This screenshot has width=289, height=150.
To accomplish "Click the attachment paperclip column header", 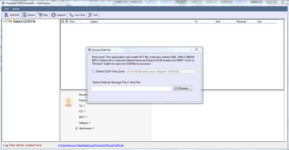I will [x=66, y=21].
